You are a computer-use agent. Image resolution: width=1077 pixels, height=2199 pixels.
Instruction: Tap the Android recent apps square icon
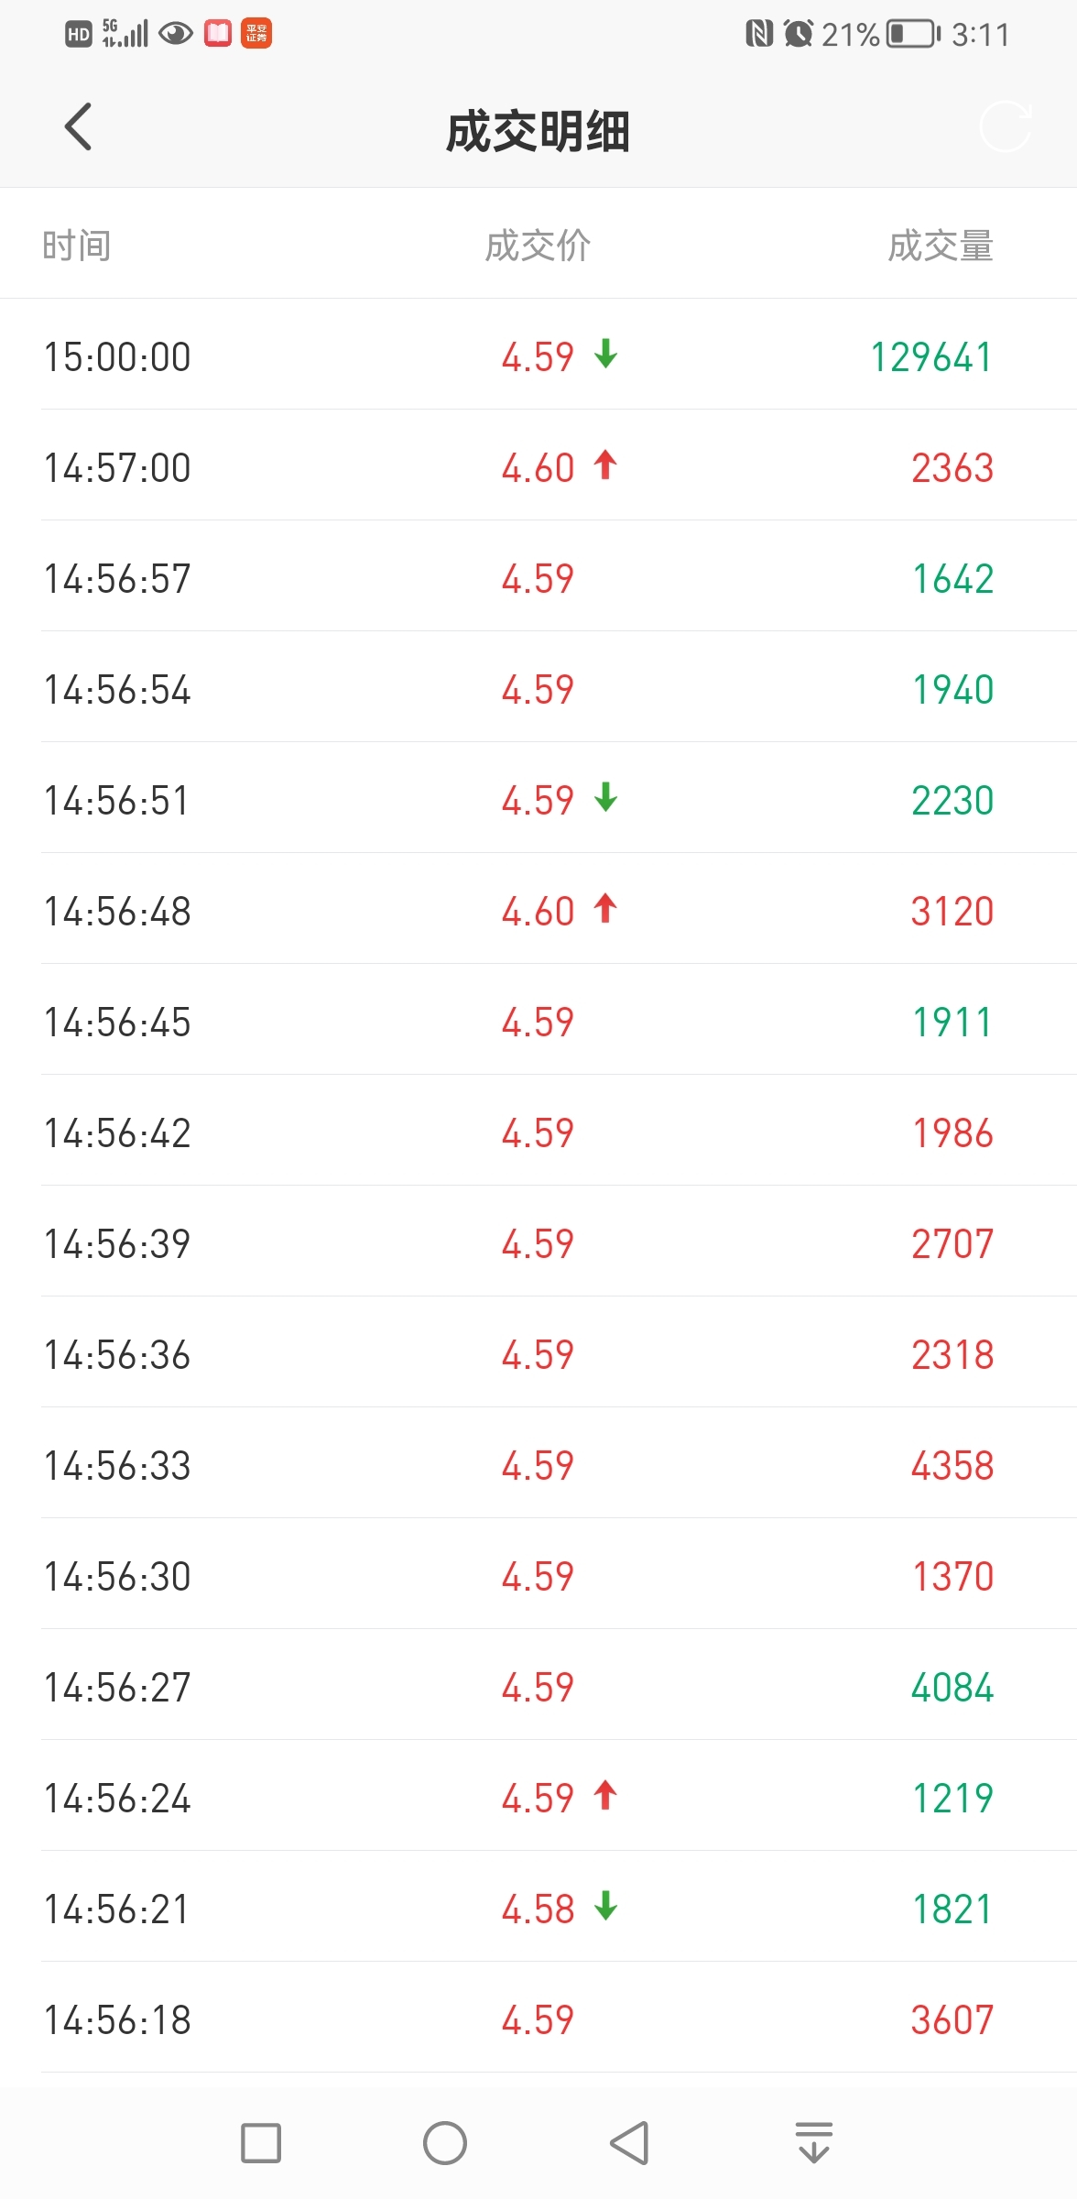point(261,2143)
